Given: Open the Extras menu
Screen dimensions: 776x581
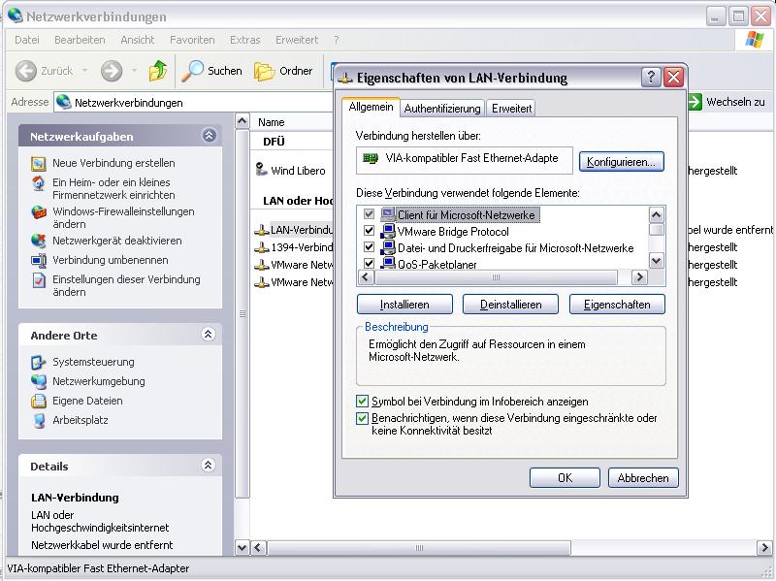Looking at the screenshot, I should click(x=245, y=40).
